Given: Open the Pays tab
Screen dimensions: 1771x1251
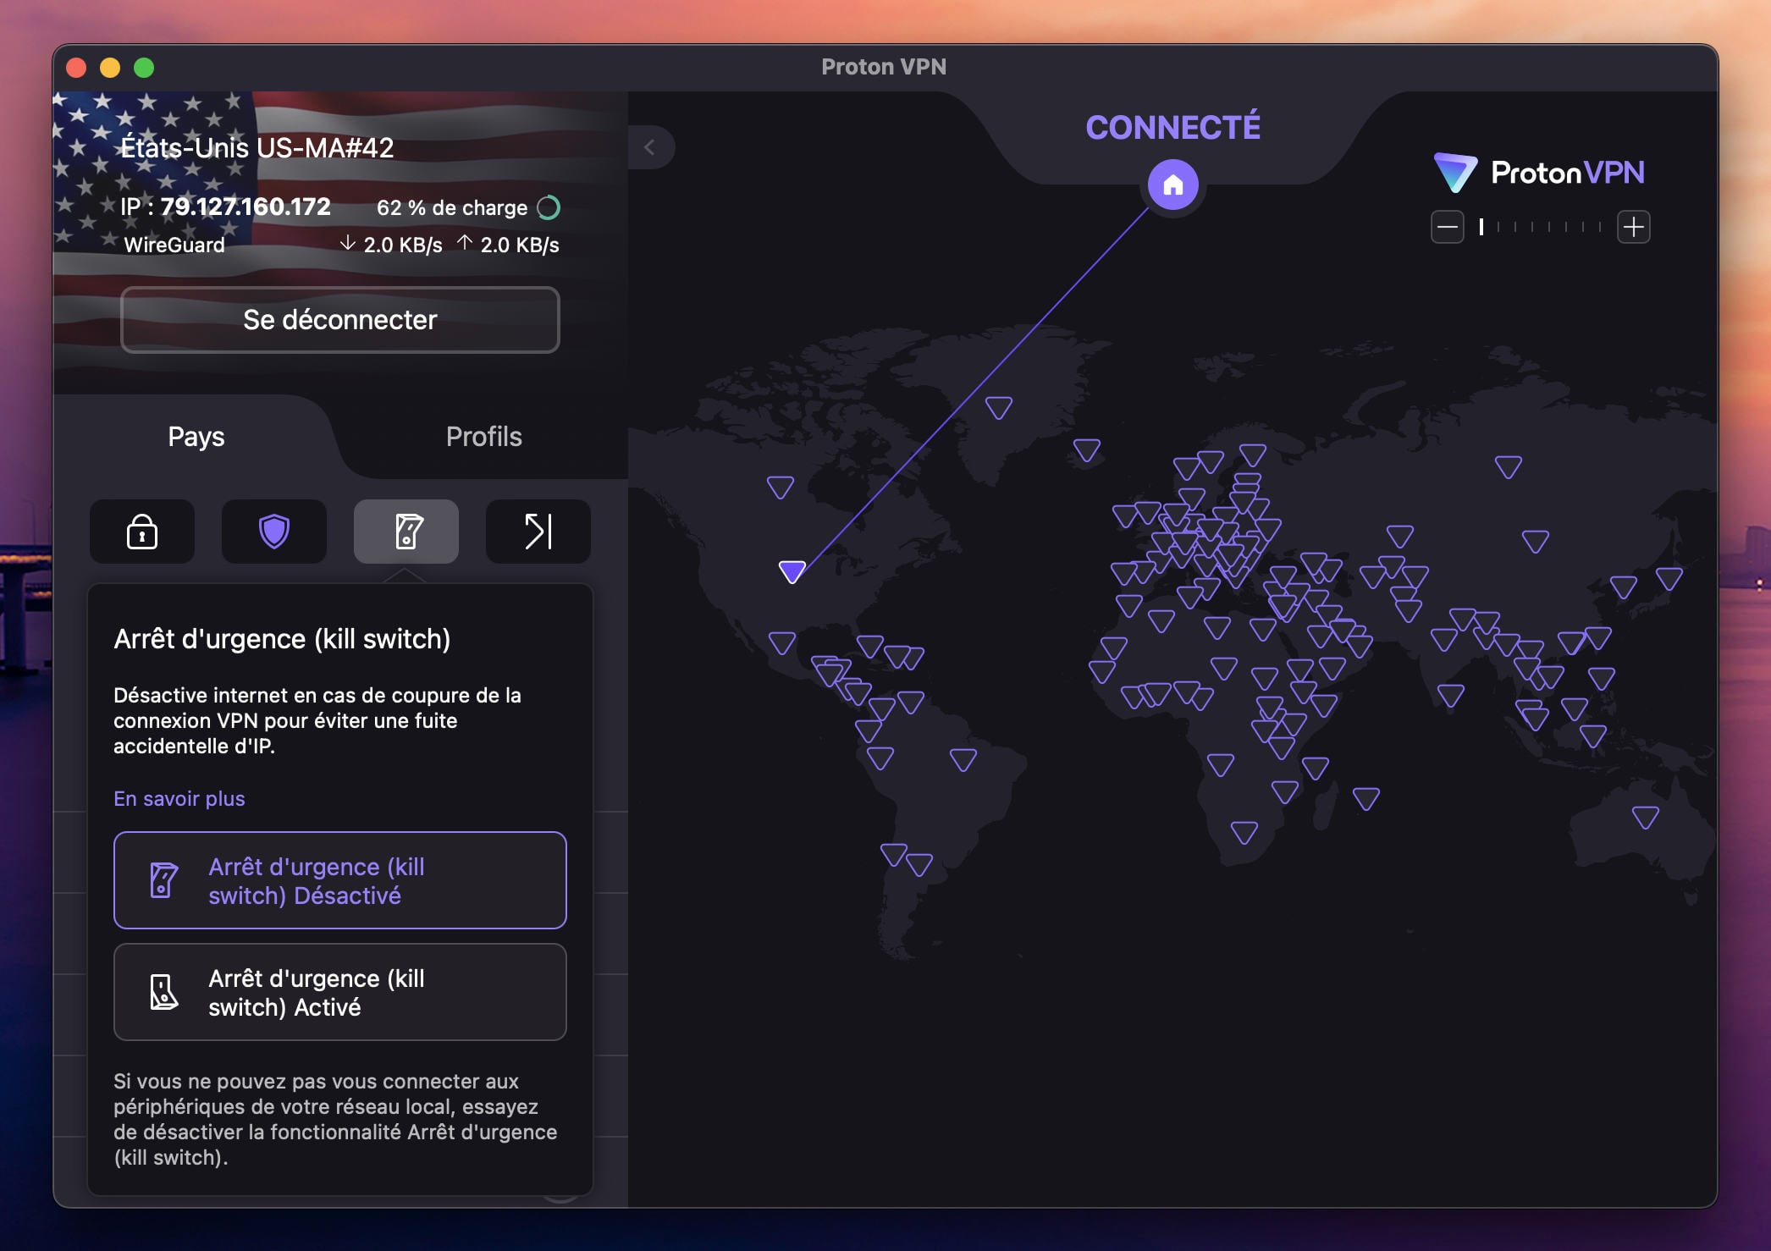Looking at the screenshot, I should [x=195, y=437].
